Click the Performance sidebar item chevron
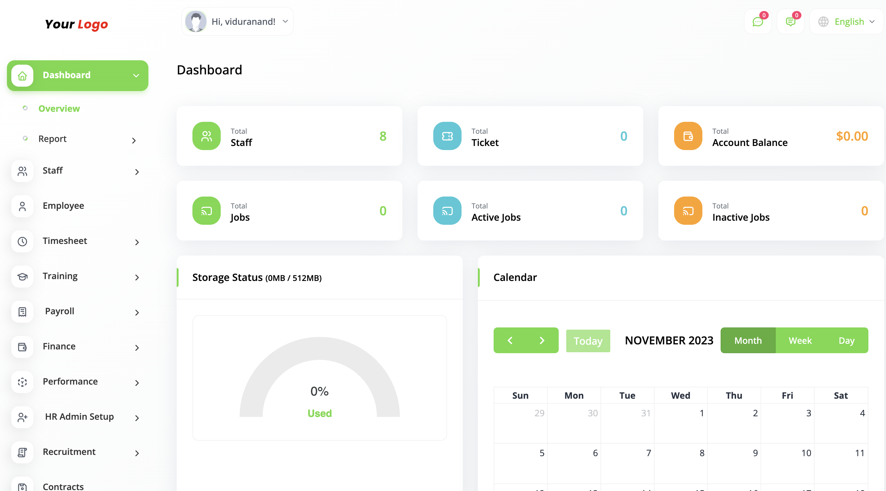The width and height of the screenshot is (886, 491). [x=137, y=383]
